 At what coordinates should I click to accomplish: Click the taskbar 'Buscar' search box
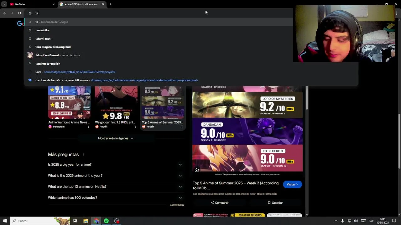click(x=40, y=221)
